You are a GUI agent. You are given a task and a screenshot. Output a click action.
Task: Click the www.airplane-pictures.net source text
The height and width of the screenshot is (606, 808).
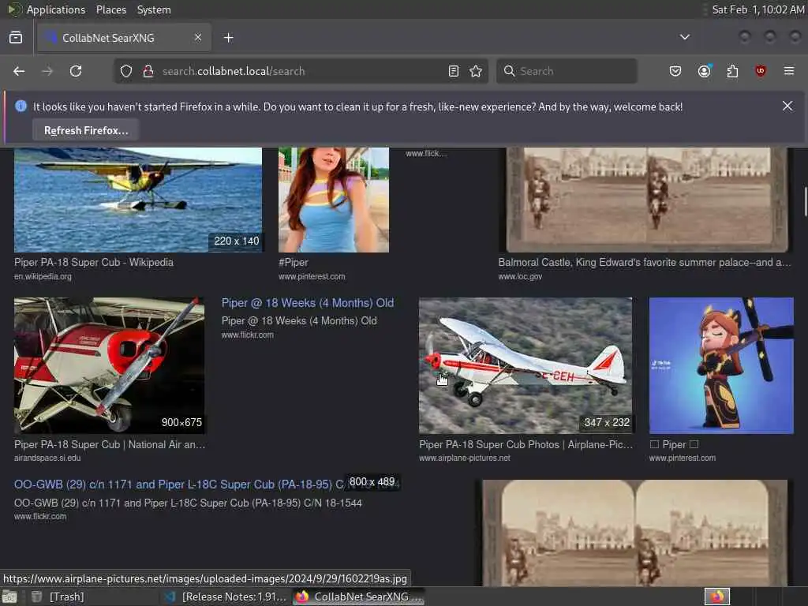465,458
